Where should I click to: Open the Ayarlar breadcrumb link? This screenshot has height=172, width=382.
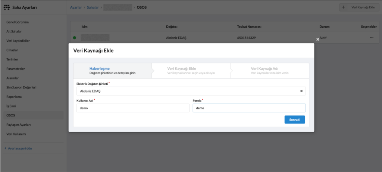76,7
